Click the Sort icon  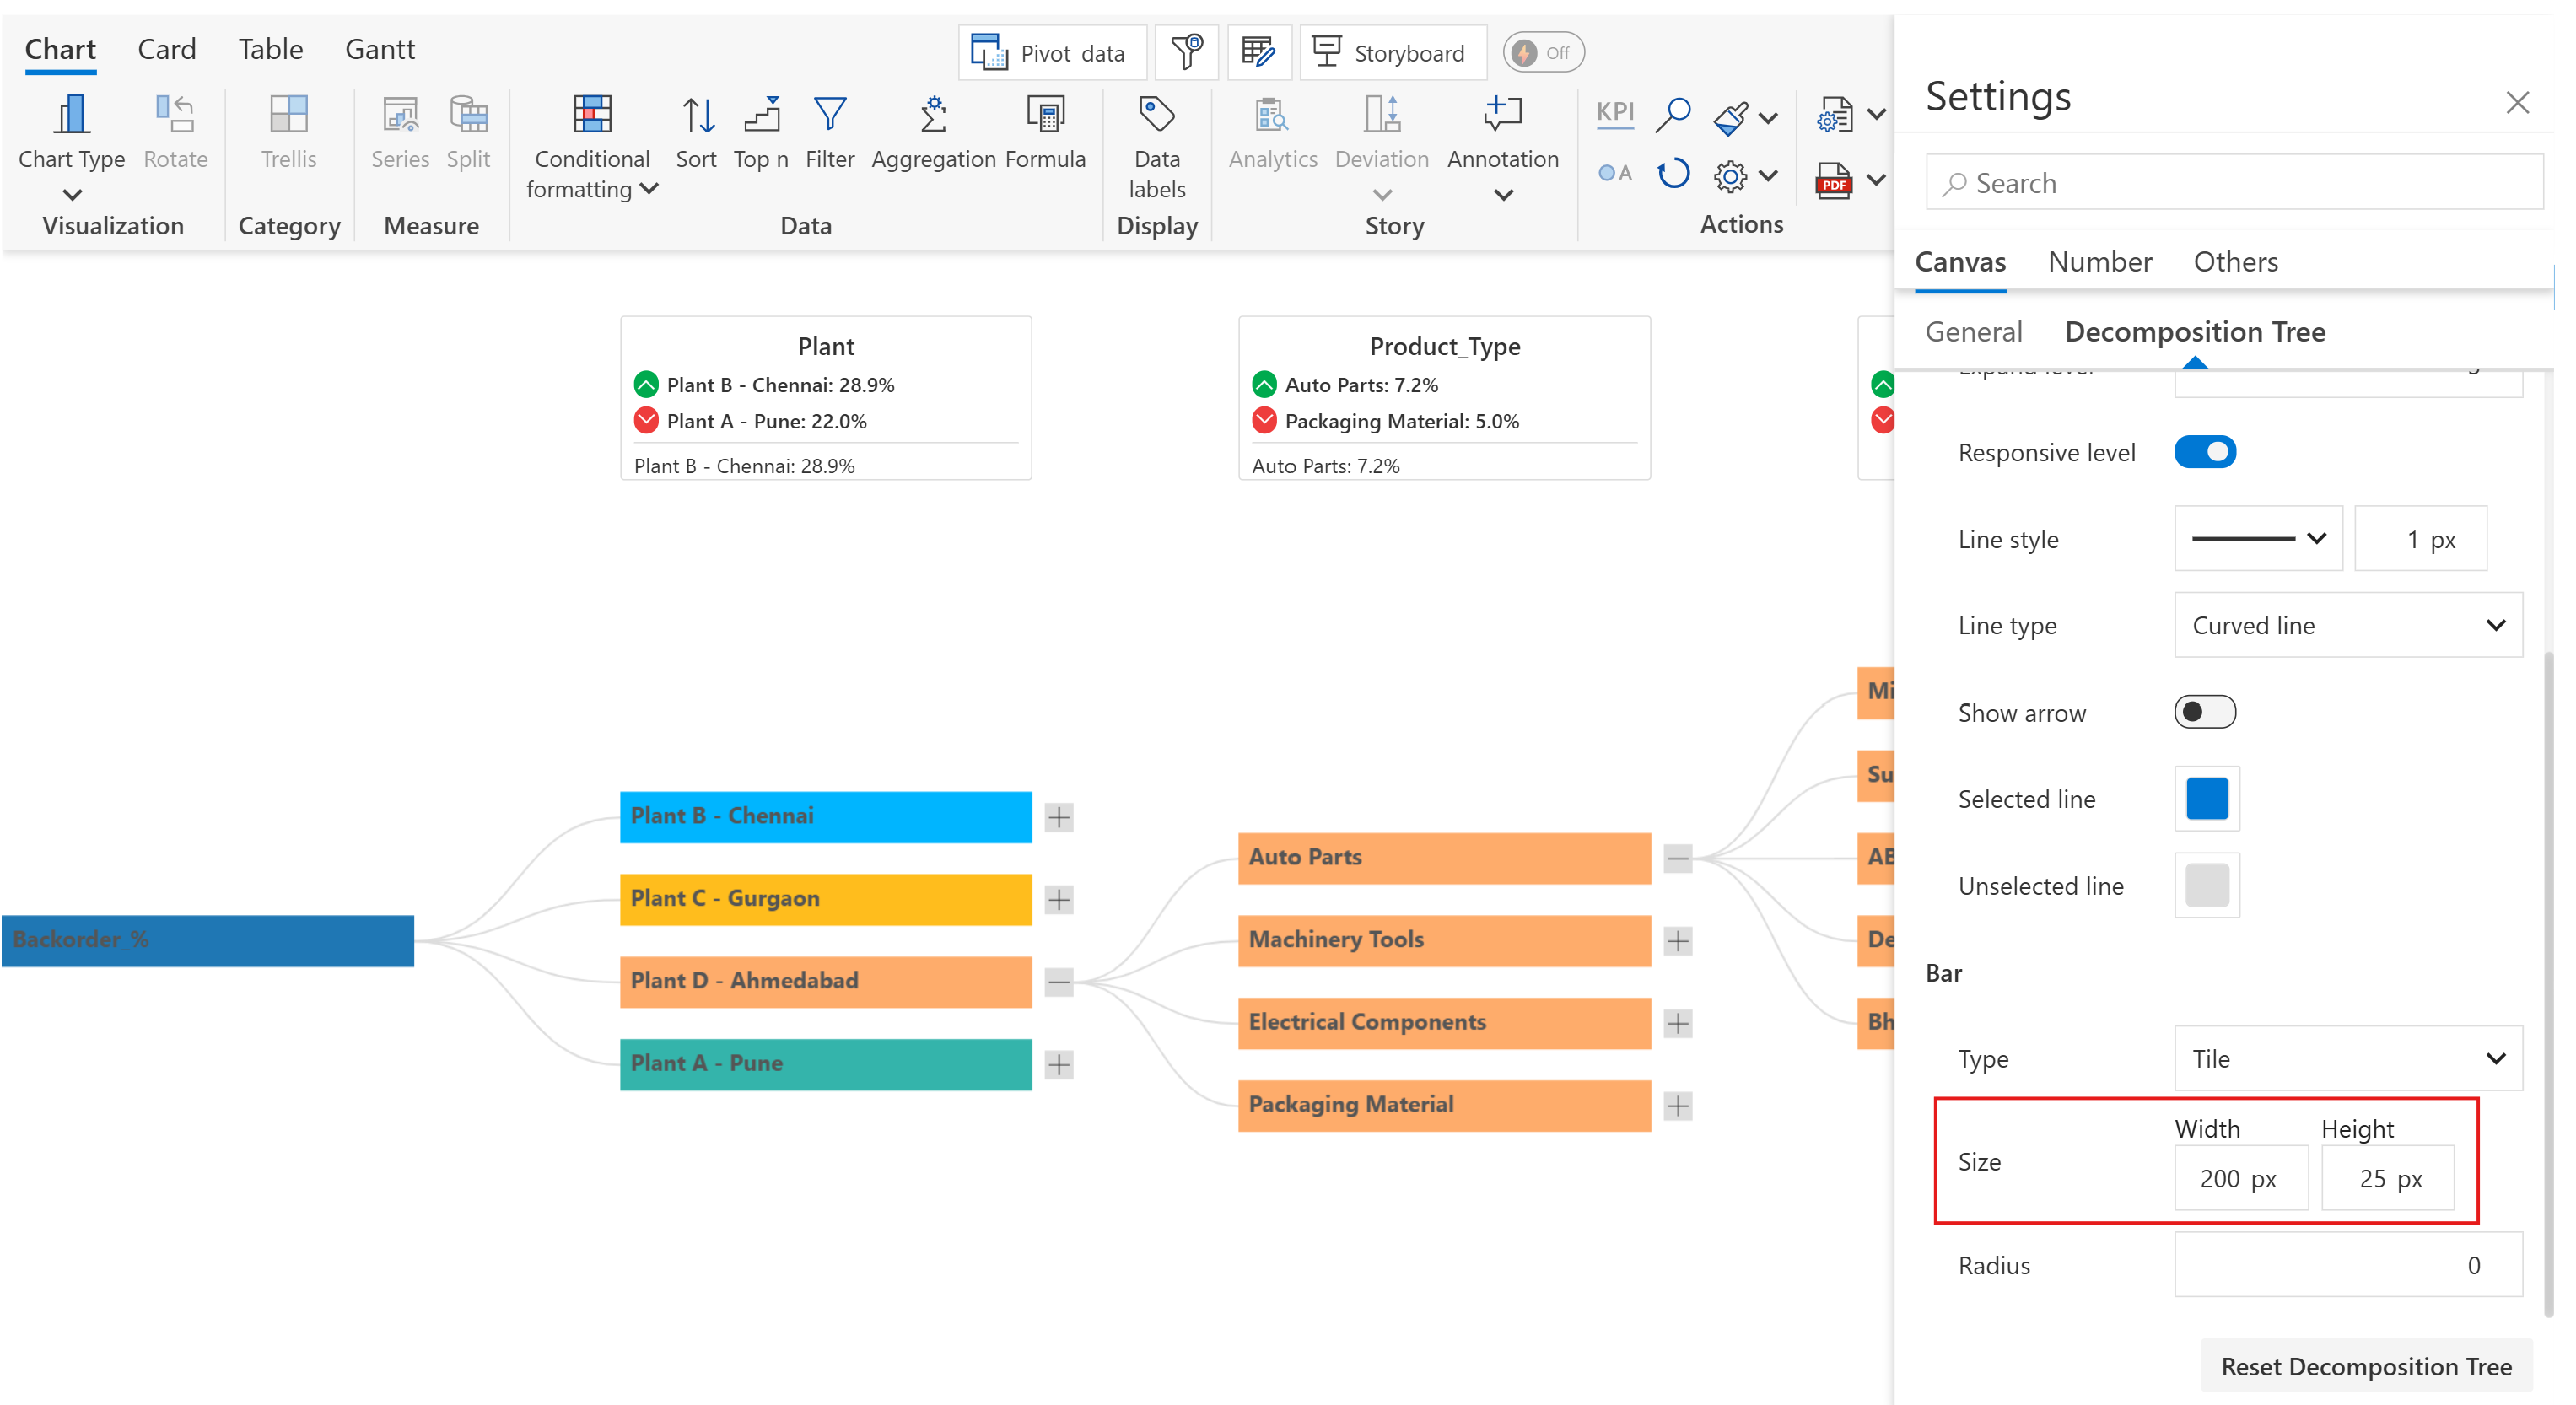point(697,116)
